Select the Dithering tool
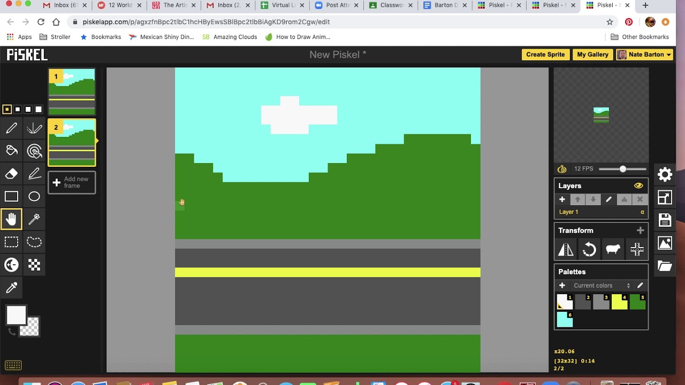The image size is (685, 385). (34, 265)
